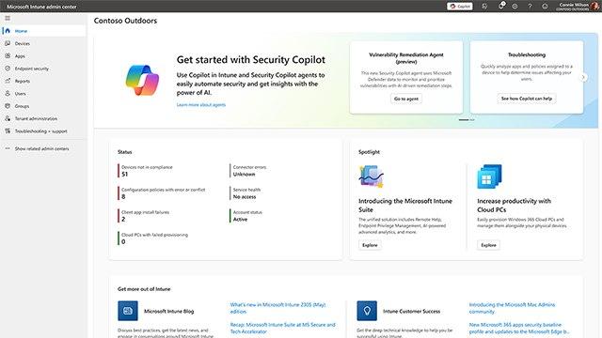Viewport: 602px width, 338px height.
Task: Click the Tenant administration icon
Action: [x=8, y=118]
